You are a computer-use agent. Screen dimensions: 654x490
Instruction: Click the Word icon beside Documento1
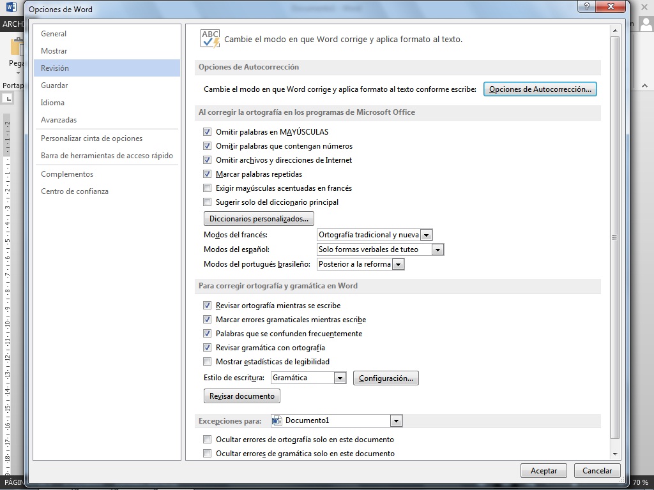(x=276, y=420)
